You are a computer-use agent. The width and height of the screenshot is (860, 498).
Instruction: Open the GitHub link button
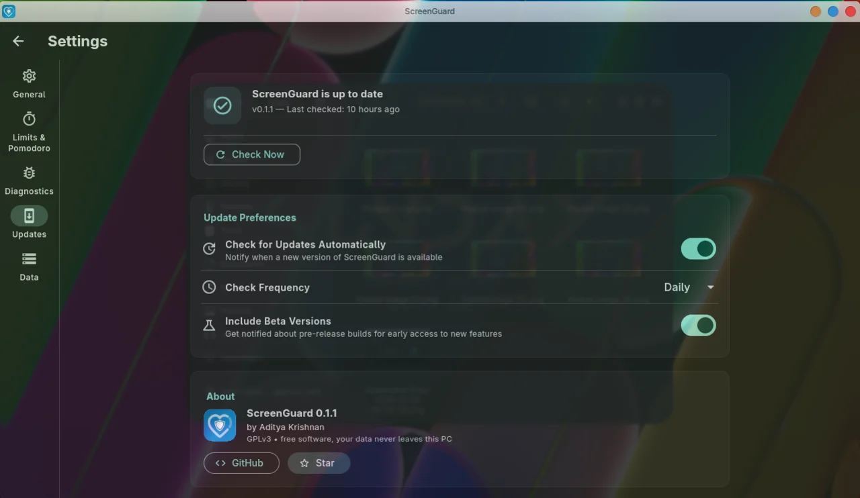[241, 463]
